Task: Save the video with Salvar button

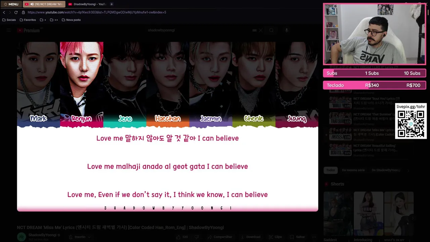Action: 297,237
